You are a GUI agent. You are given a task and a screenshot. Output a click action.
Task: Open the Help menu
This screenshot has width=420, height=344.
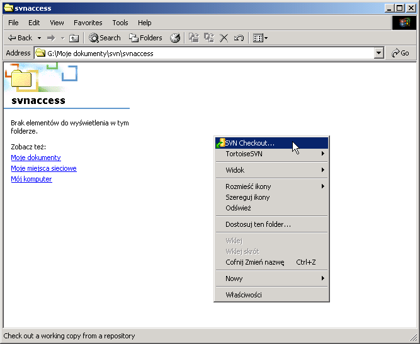(145, 23)
